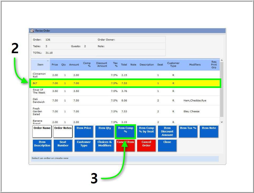Open Item Comp % by Seat
The width and height of the screenshot is (254, 193).
[146, 131]
